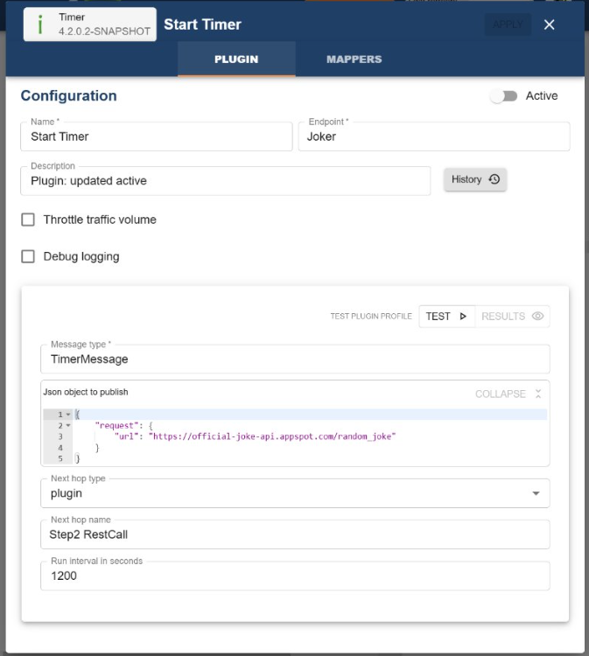Open the Next hop type dropdown
This screenshot has width=589, height=656.
click(295, 493)
